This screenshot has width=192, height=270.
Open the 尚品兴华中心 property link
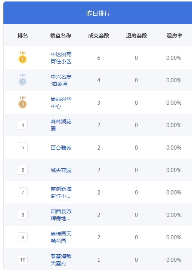[x=61, y=102]
